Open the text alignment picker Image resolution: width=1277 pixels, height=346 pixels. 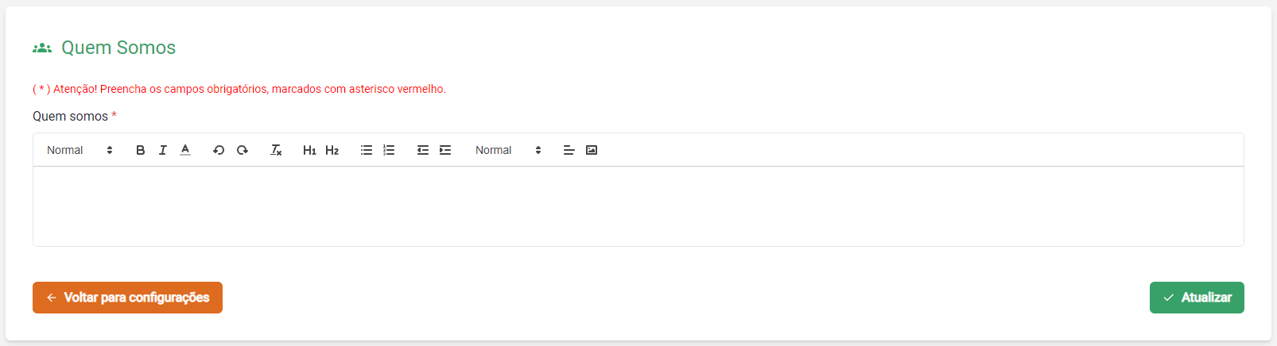[x=569, y=150]
